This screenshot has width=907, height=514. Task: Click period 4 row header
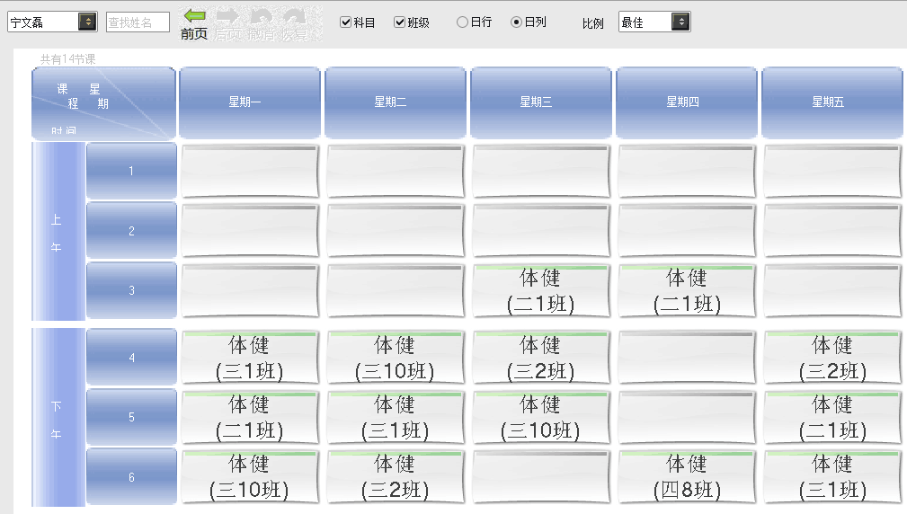pyautogui.click(x=132, y=358)
